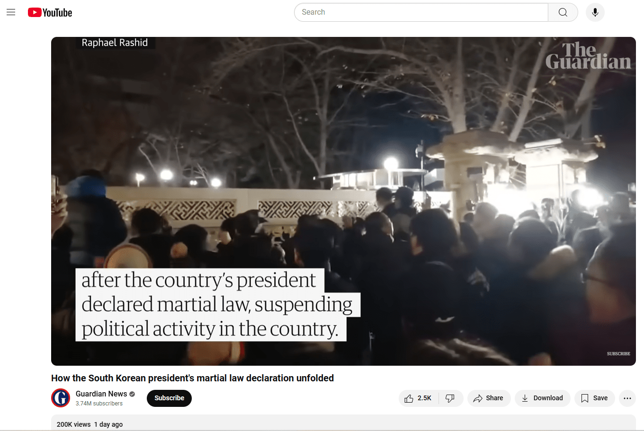Screen dimensions: 644x431
Task: Activate voice search microphone
Action: click(595, 12)
